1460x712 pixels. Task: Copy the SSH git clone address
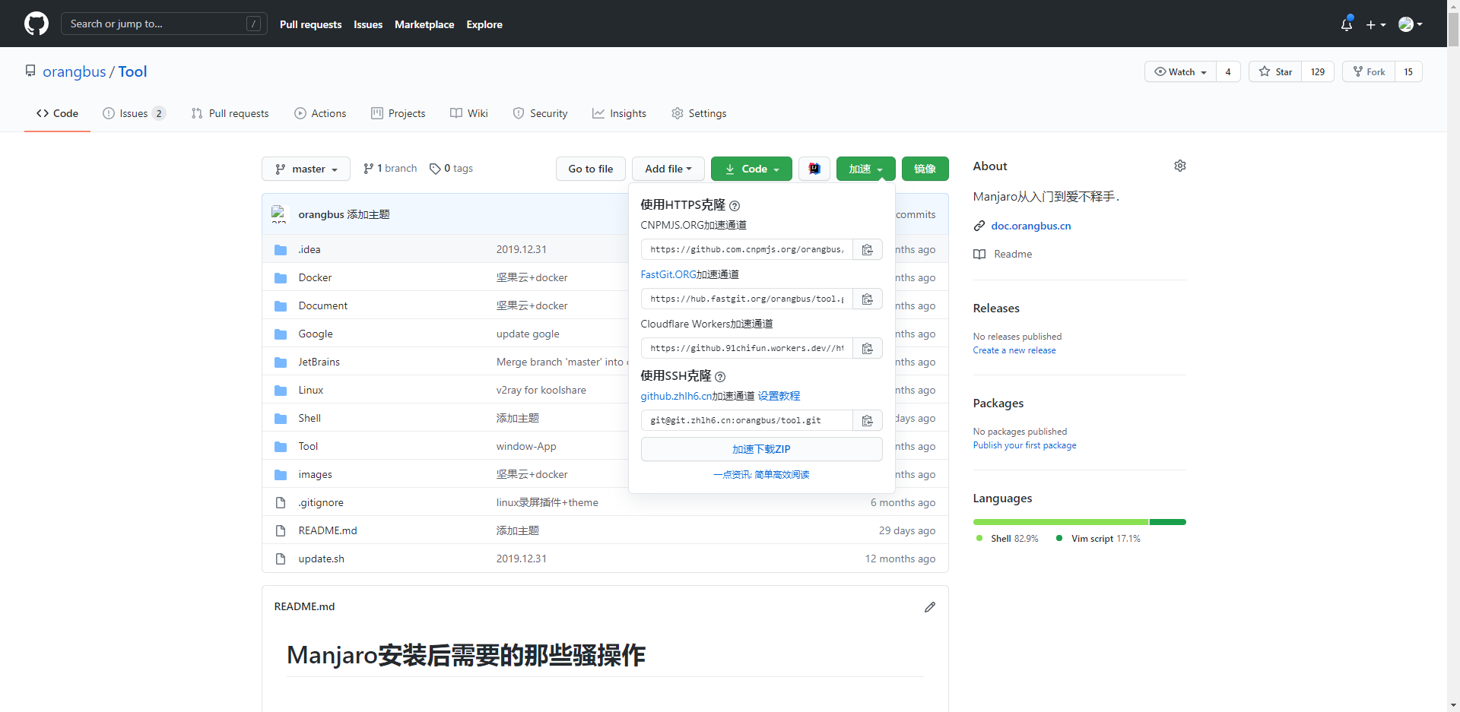tap(867, 421)
